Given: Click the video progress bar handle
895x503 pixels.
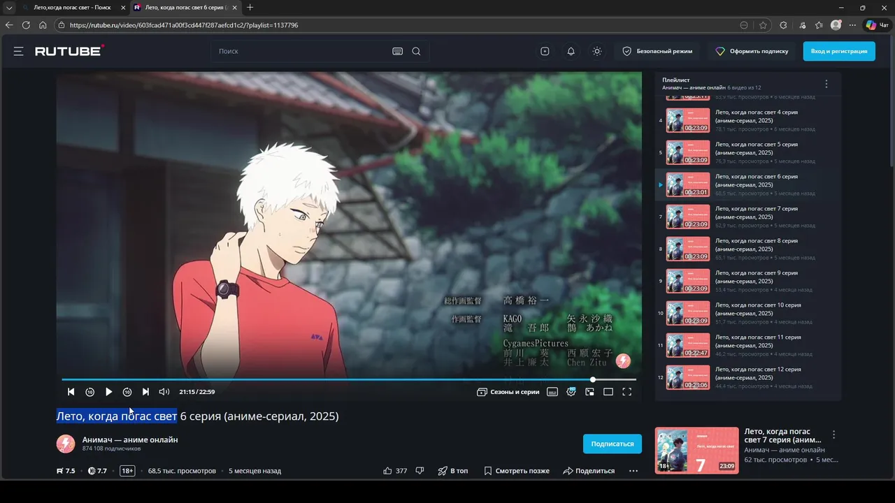Looking at the screenshot, I should [593, 379].
